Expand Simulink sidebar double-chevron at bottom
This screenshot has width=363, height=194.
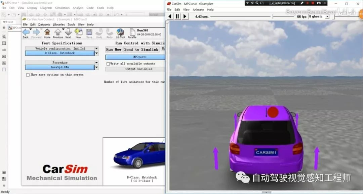click(x=4, y=186)
